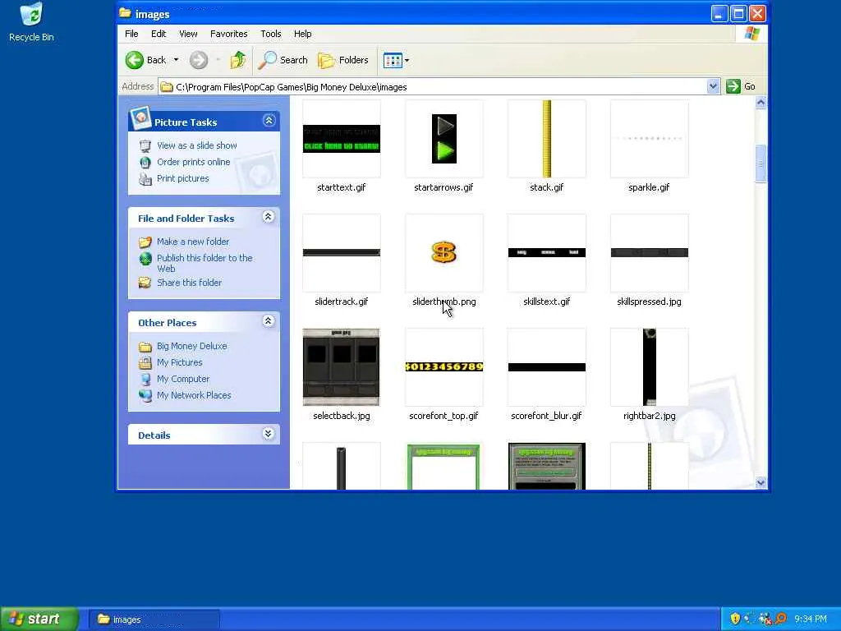Open My Network Places link
This screenshot has height=631, width=841.
click(194, 395)
